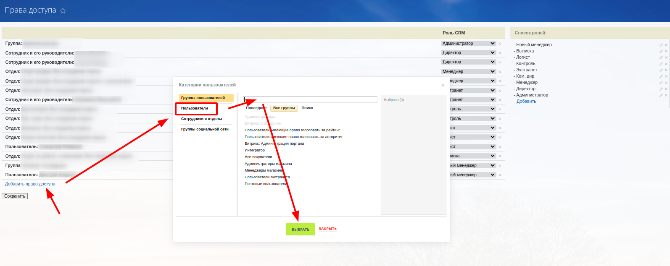Viewport: 670px width, 266px height.
Task: Expand the Менеджер role dropdown for Отдел row
Action: click(468, 72)
